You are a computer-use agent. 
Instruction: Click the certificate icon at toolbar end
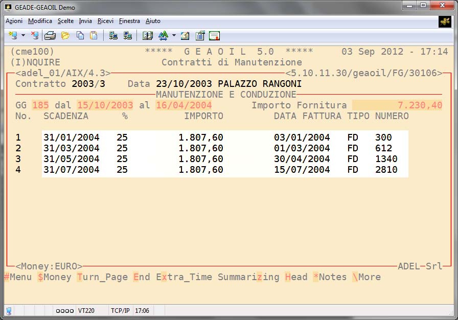coord(215,36)
